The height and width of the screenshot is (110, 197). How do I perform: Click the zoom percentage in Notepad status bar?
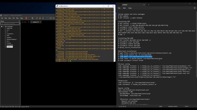161,107
